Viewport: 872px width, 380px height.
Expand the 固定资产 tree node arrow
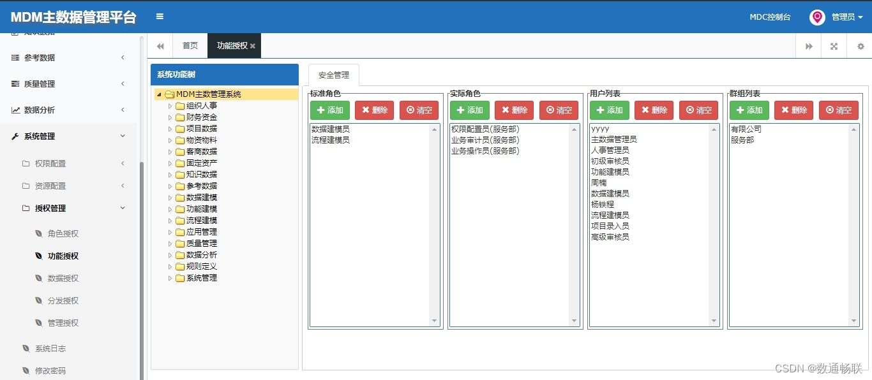[170, 163]
